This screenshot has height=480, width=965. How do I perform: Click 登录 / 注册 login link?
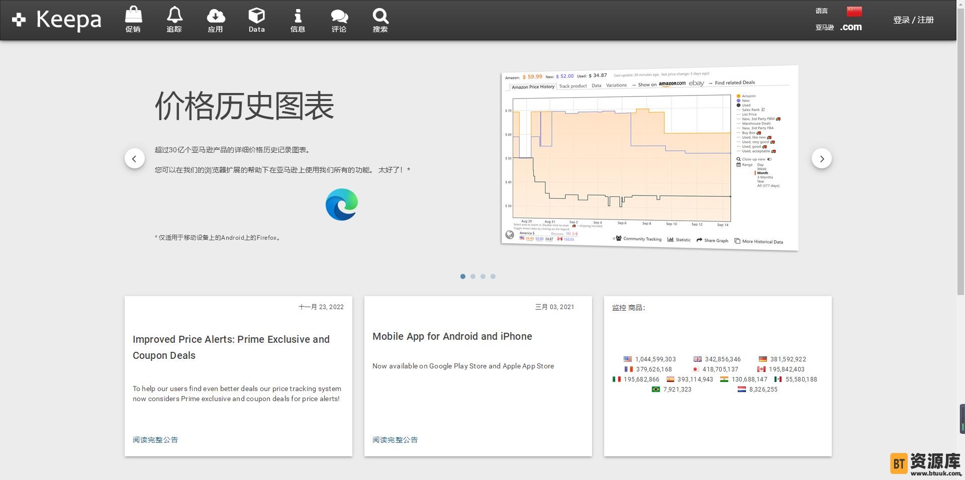[913, 20]
